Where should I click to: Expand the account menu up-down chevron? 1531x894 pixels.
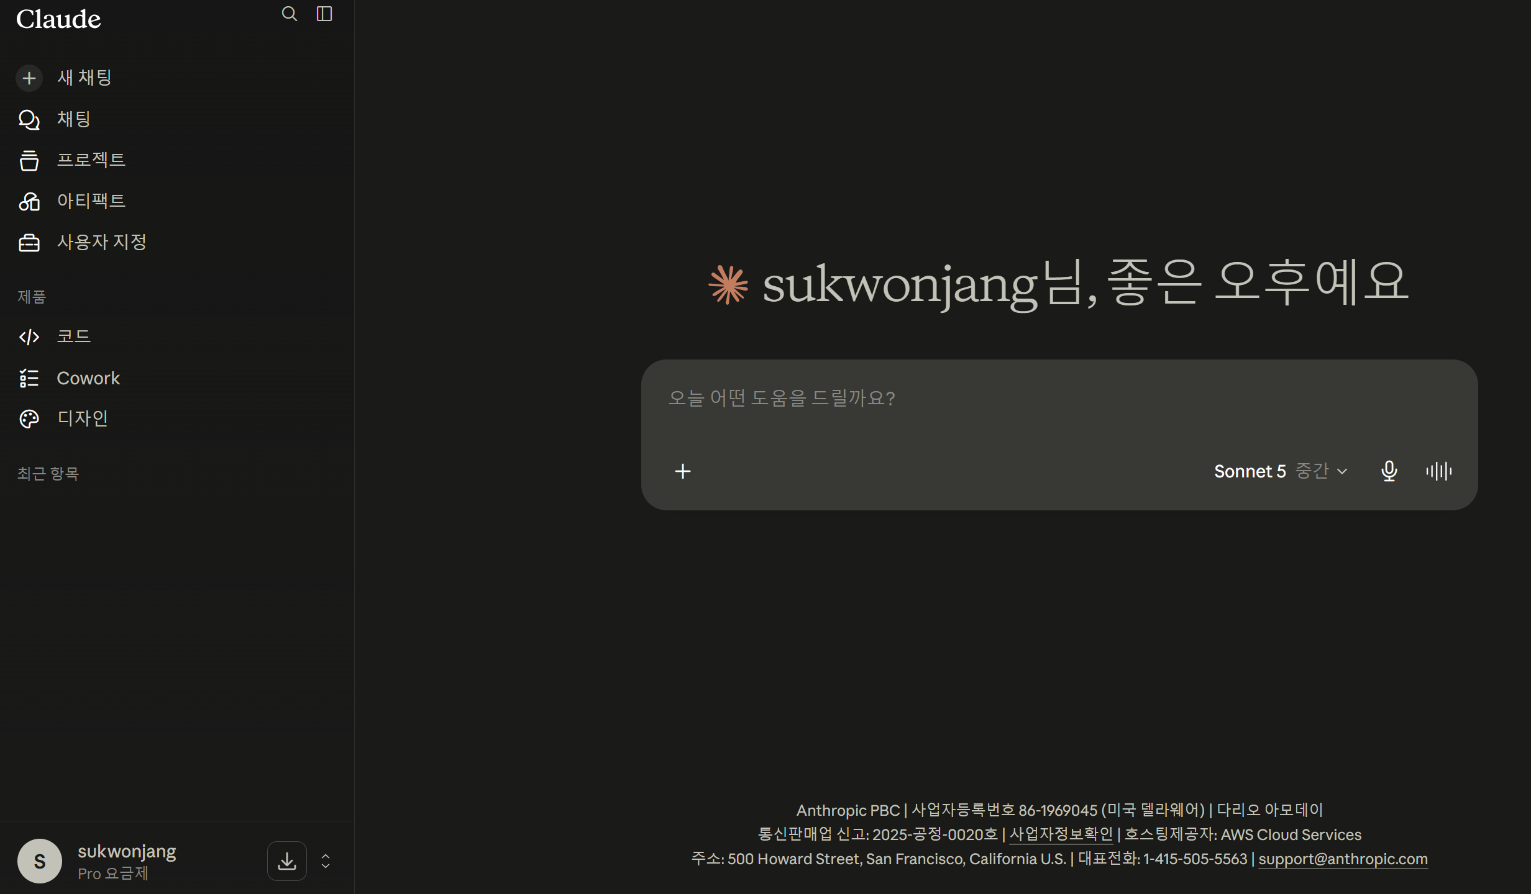pyautogui.click(x=326, y=861)
